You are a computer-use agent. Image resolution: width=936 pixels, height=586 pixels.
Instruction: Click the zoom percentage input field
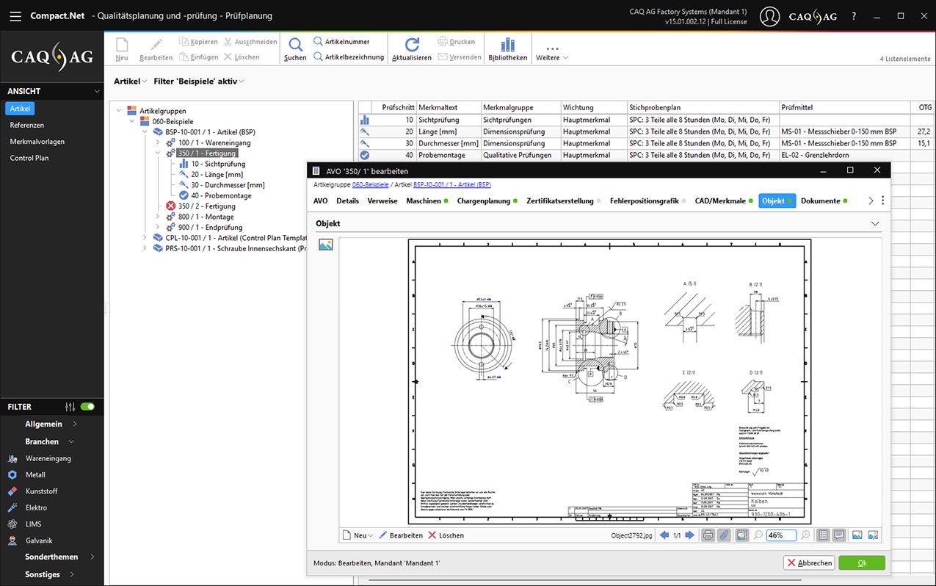[780, 535]
